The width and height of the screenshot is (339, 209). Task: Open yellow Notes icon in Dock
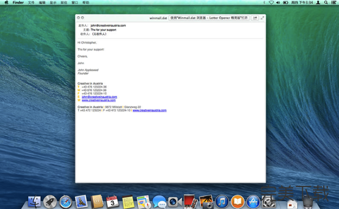pyautogui.click(x=128, y=202)
